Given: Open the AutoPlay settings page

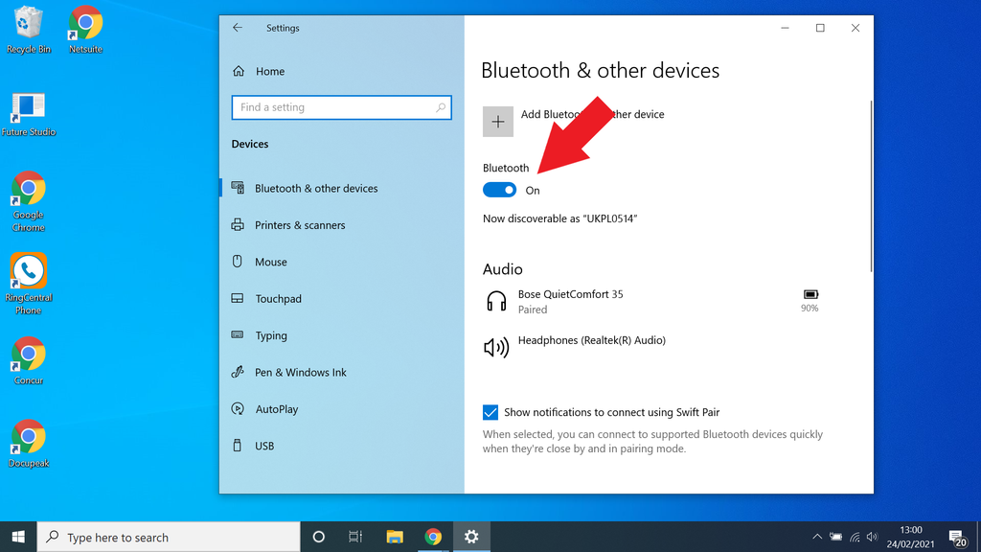Looking at the screenshot, I should click(x=277, y=408).
